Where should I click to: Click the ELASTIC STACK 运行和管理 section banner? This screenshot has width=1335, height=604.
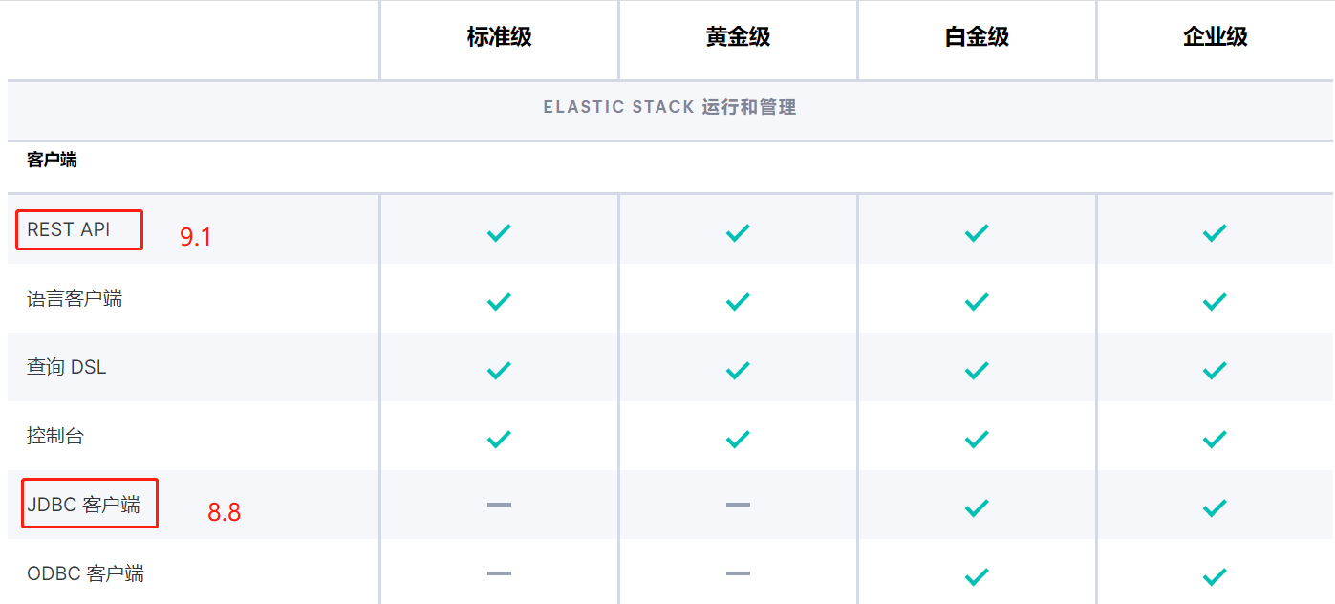[670, 108]
